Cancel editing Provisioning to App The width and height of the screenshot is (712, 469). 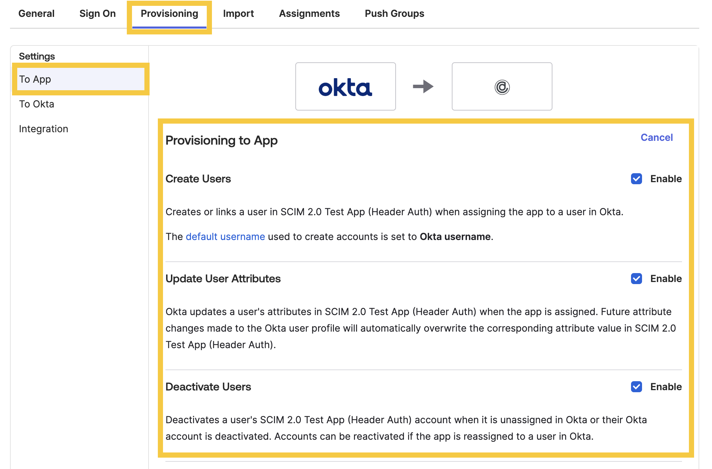(657, 137)
